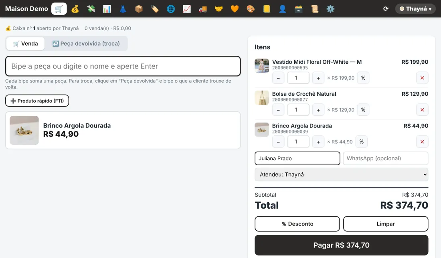This screenshot has width=441, height=258.
Task: Switch to 'Peça devolvida (troca)' tab
Action: [x=86, y=44]
